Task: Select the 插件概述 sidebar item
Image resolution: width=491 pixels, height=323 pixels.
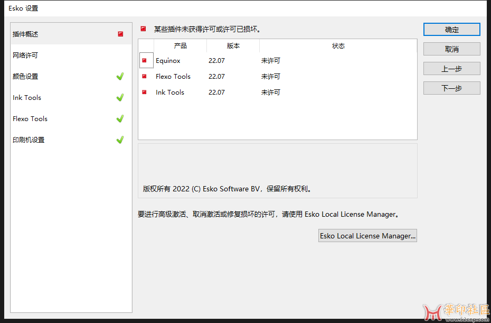Action: click(x=71, y=34)
